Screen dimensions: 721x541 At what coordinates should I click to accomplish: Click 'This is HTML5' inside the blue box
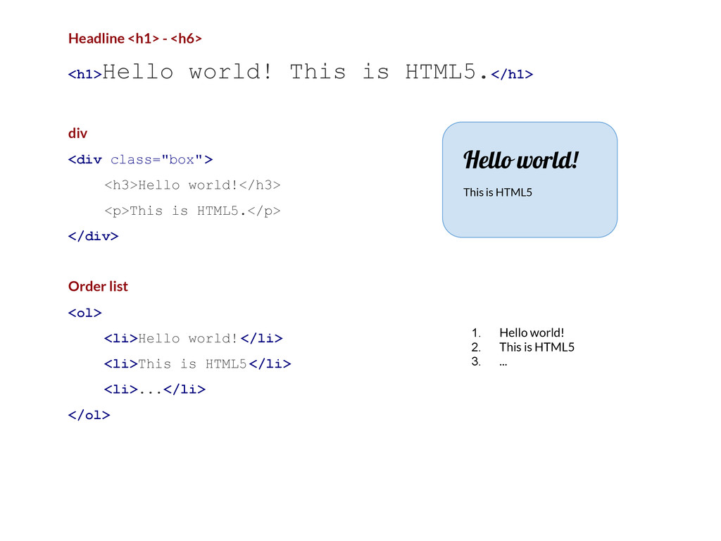click(498, 192)
